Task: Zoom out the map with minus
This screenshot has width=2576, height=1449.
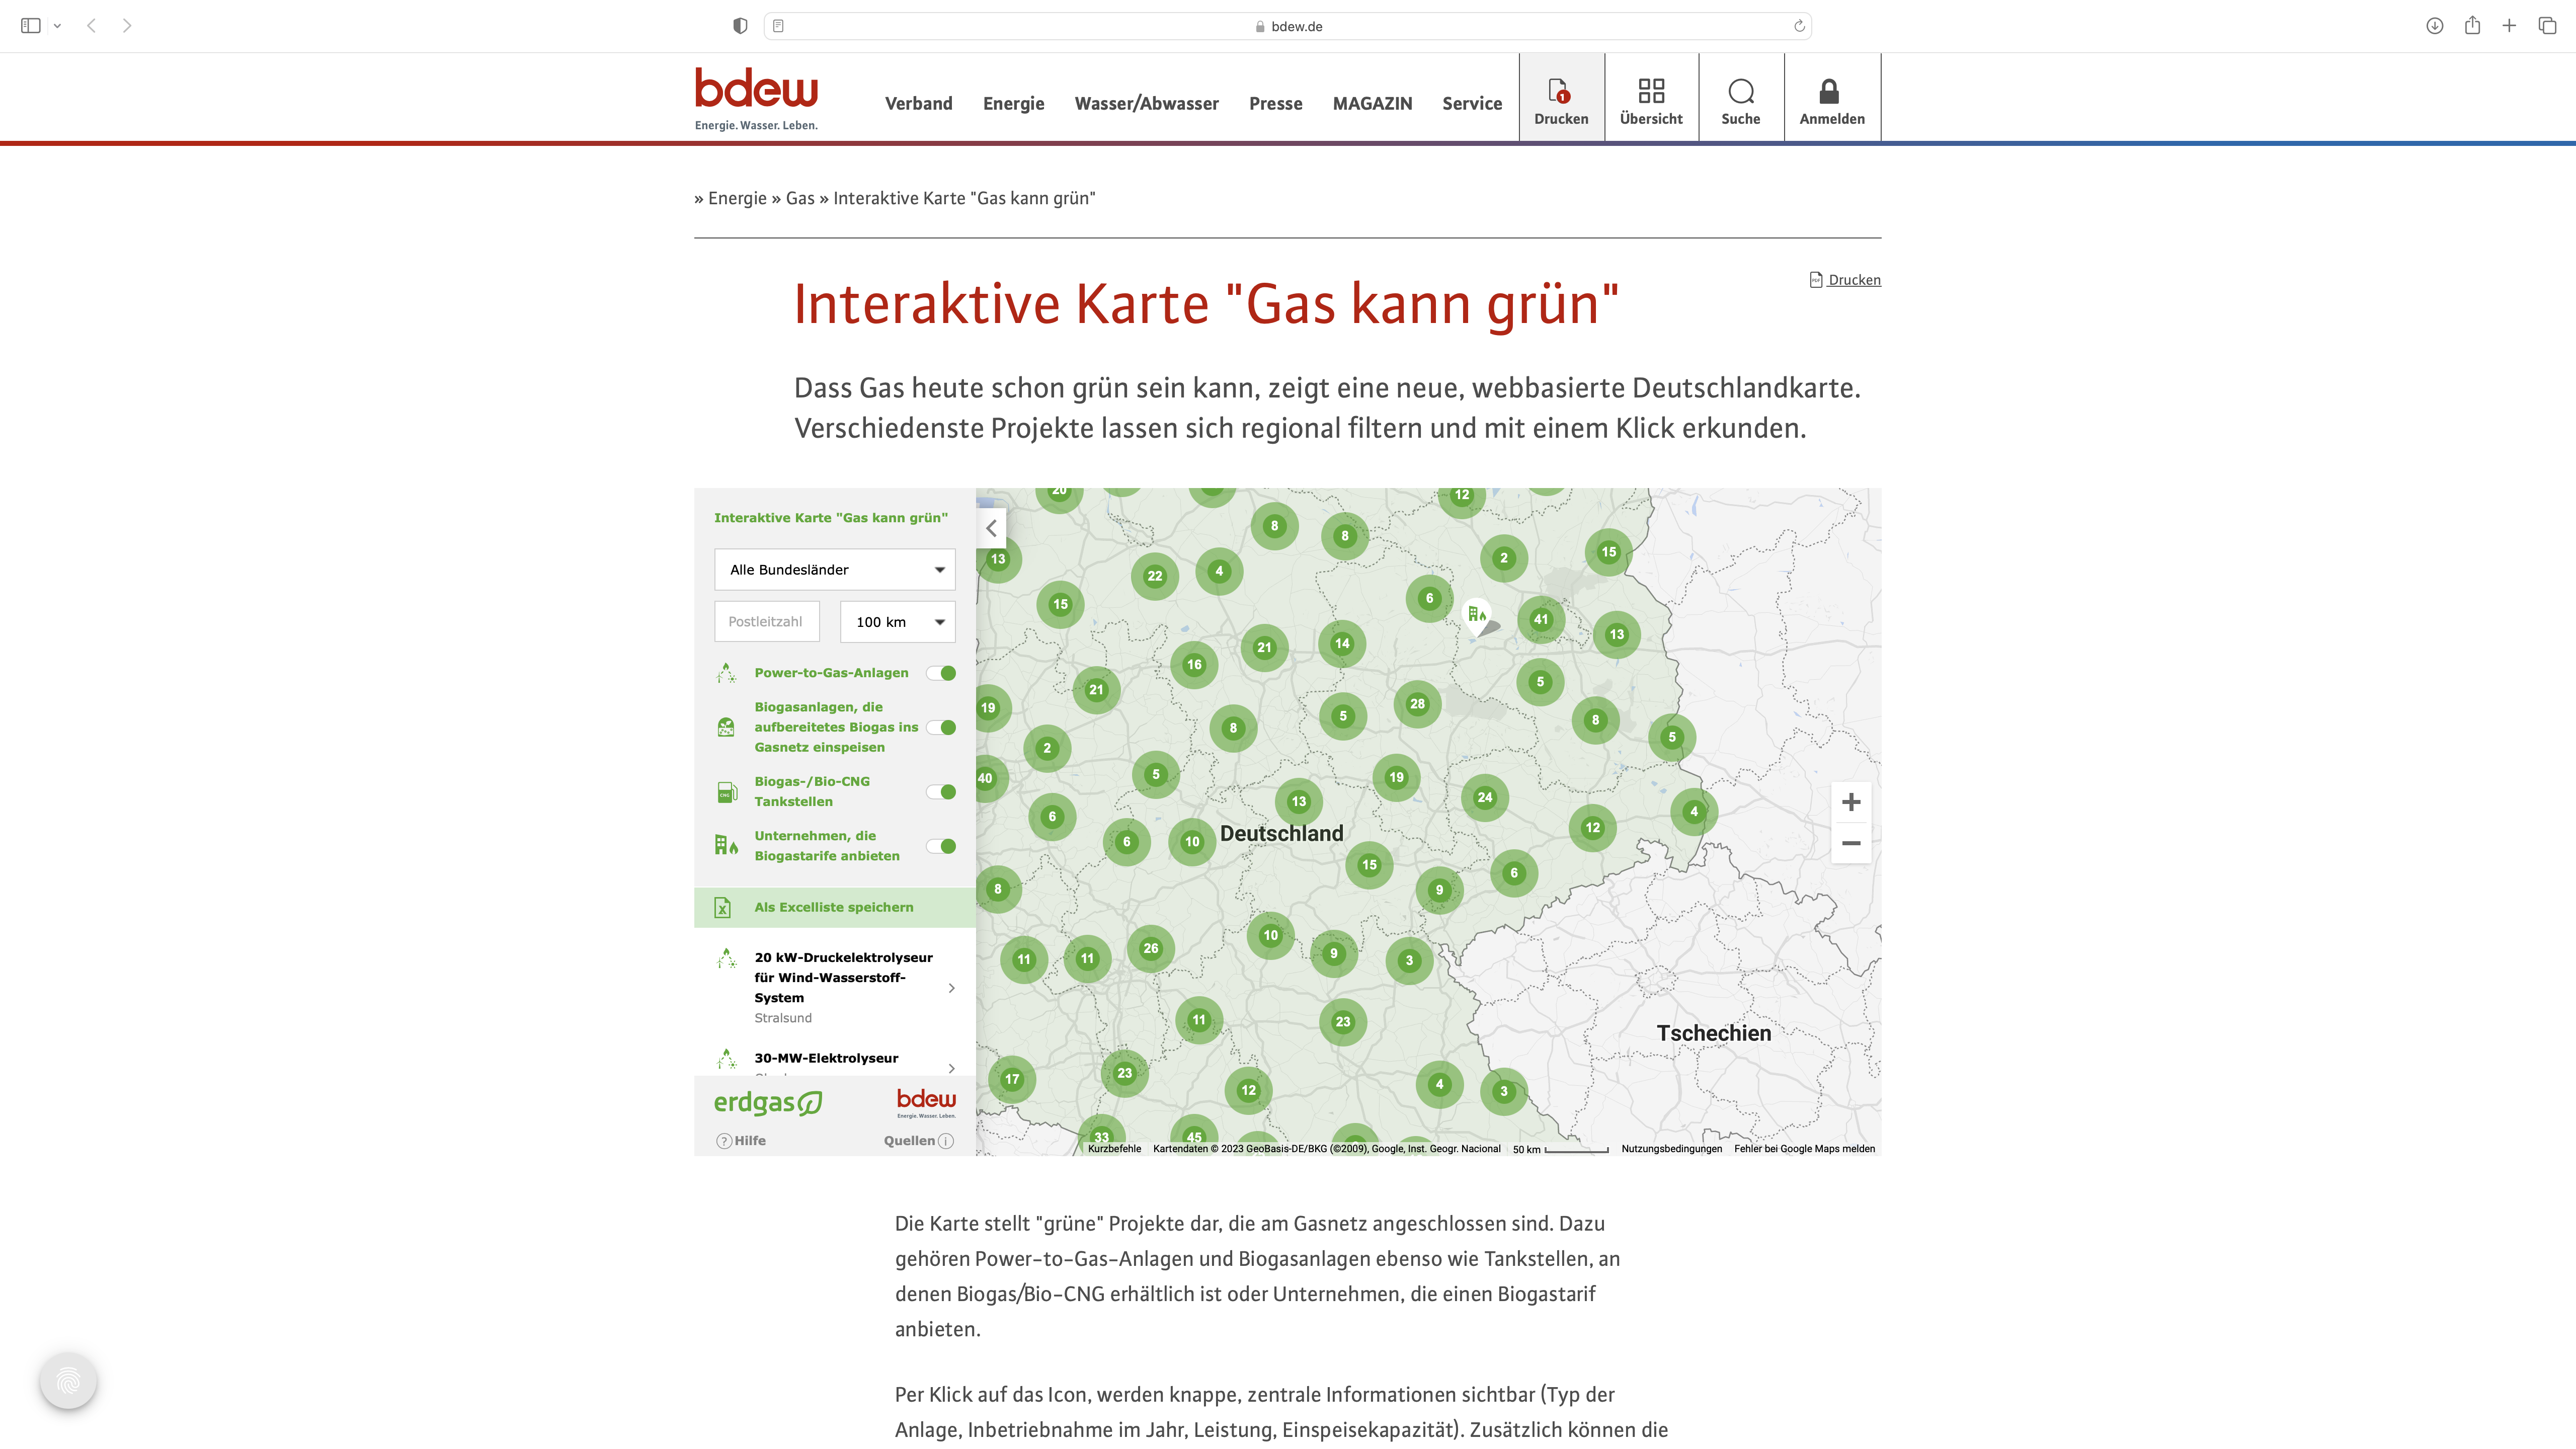Action: (1851, 843)
